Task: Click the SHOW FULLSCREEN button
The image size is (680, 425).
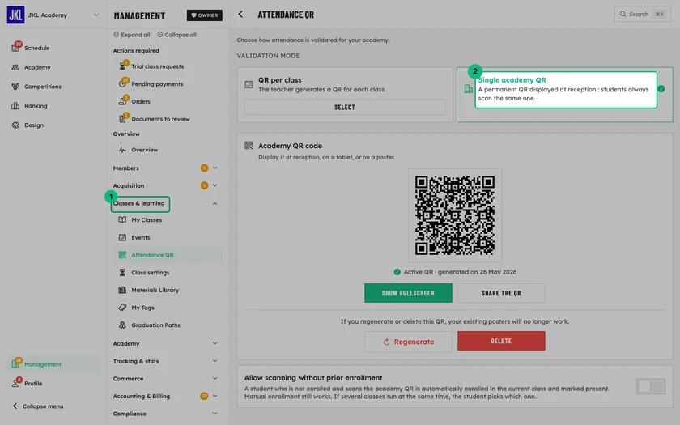Action: (x=408, y=293)
